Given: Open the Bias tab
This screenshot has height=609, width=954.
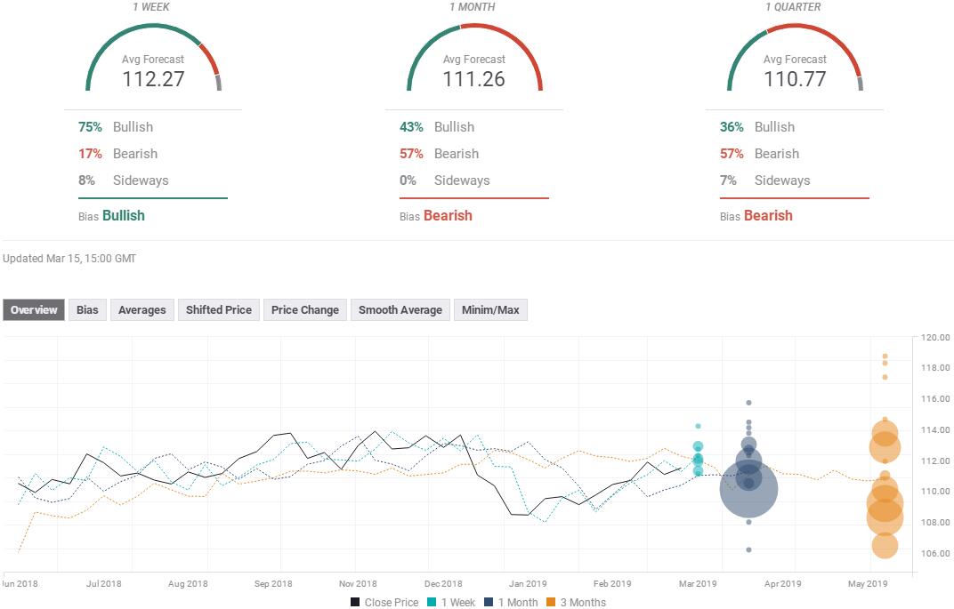Looking at the screenshot, I should [x=87, y=309].
